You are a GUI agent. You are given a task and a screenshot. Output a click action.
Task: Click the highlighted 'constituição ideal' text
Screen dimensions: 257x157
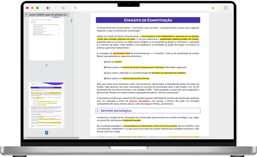coord(122,53)
